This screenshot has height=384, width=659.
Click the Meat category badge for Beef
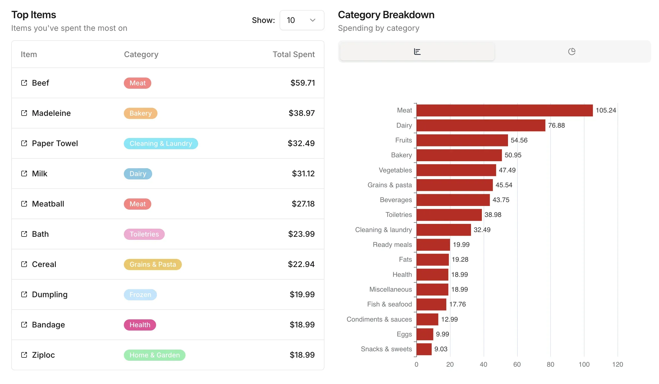point(137,83)
